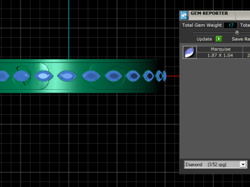
Task: Open the Diamond material dropdown arrow
Action: tap(243, 164)
